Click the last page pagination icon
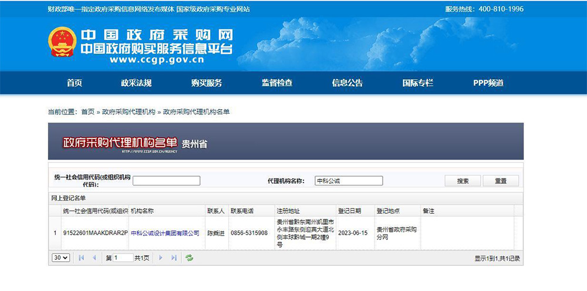 (x=174, y=258)
